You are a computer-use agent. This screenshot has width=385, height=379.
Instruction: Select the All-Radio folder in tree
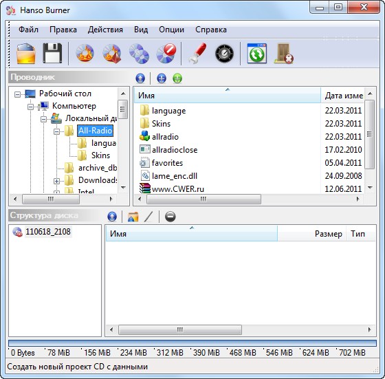(95, 131)
